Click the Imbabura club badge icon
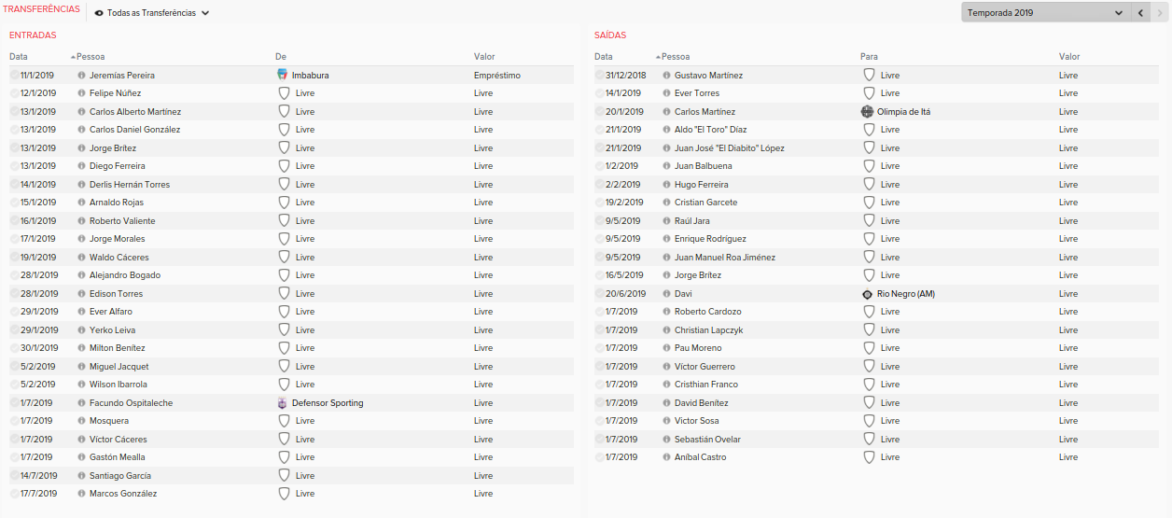This screenshot has height=518, width=1172. tap(284, 75)
